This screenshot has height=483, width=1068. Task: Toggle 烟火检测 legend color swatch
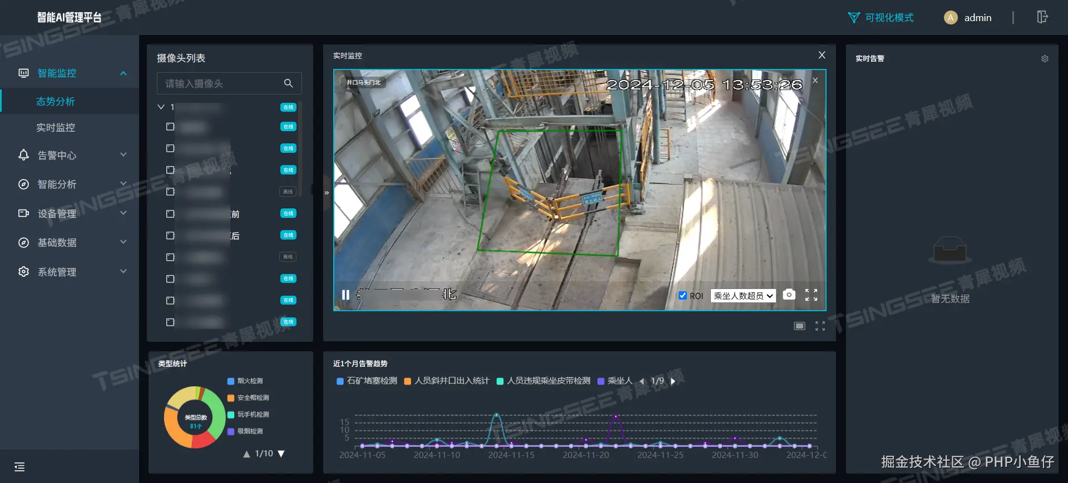click(231, 381)
